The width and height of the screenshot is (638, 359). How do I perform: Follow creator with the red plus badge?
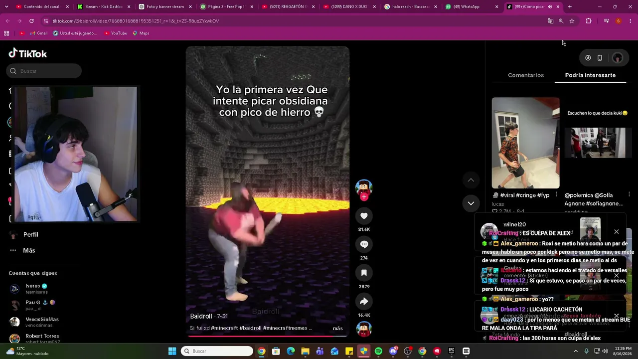[x=364, y=197]
